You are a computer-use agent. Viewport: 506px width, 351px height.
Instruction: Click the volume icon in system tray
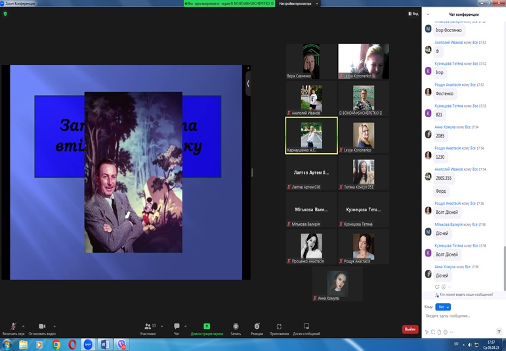coord(470,345)
